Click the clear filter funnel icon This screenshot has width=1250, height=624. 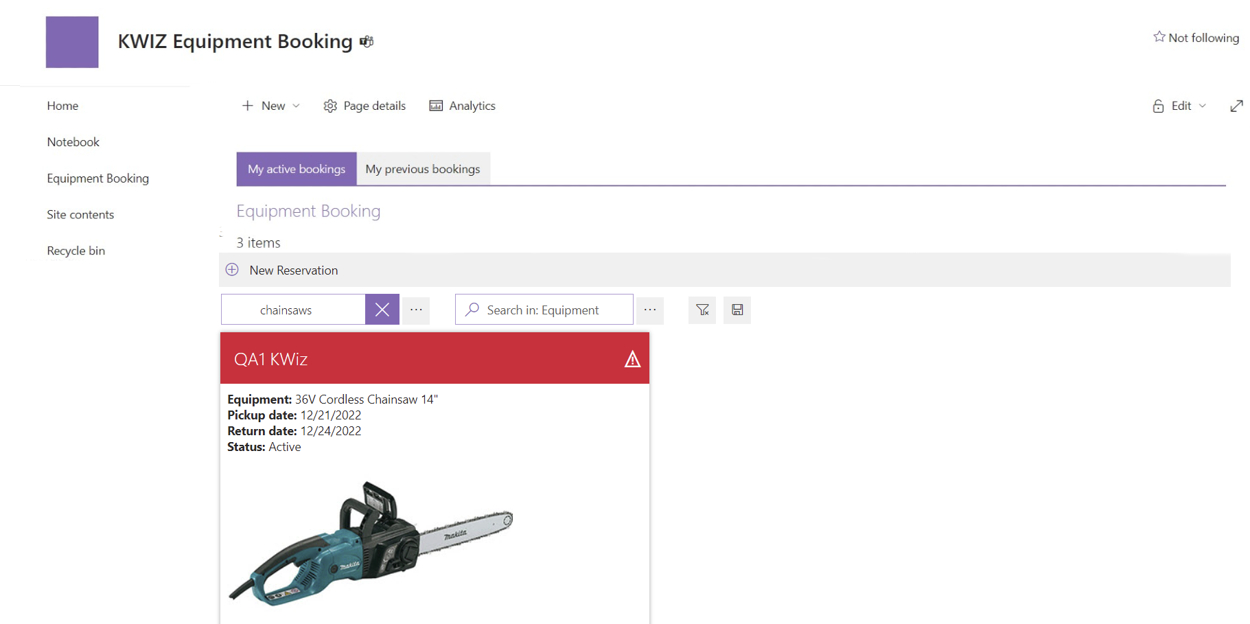702,310
